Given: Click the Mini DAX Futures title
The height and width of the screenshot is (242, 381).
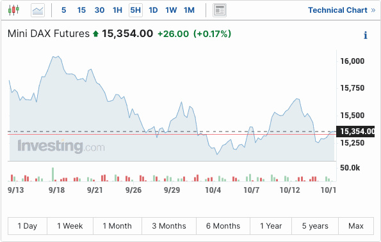Looking at the screenshot, I should click(49, 34).
